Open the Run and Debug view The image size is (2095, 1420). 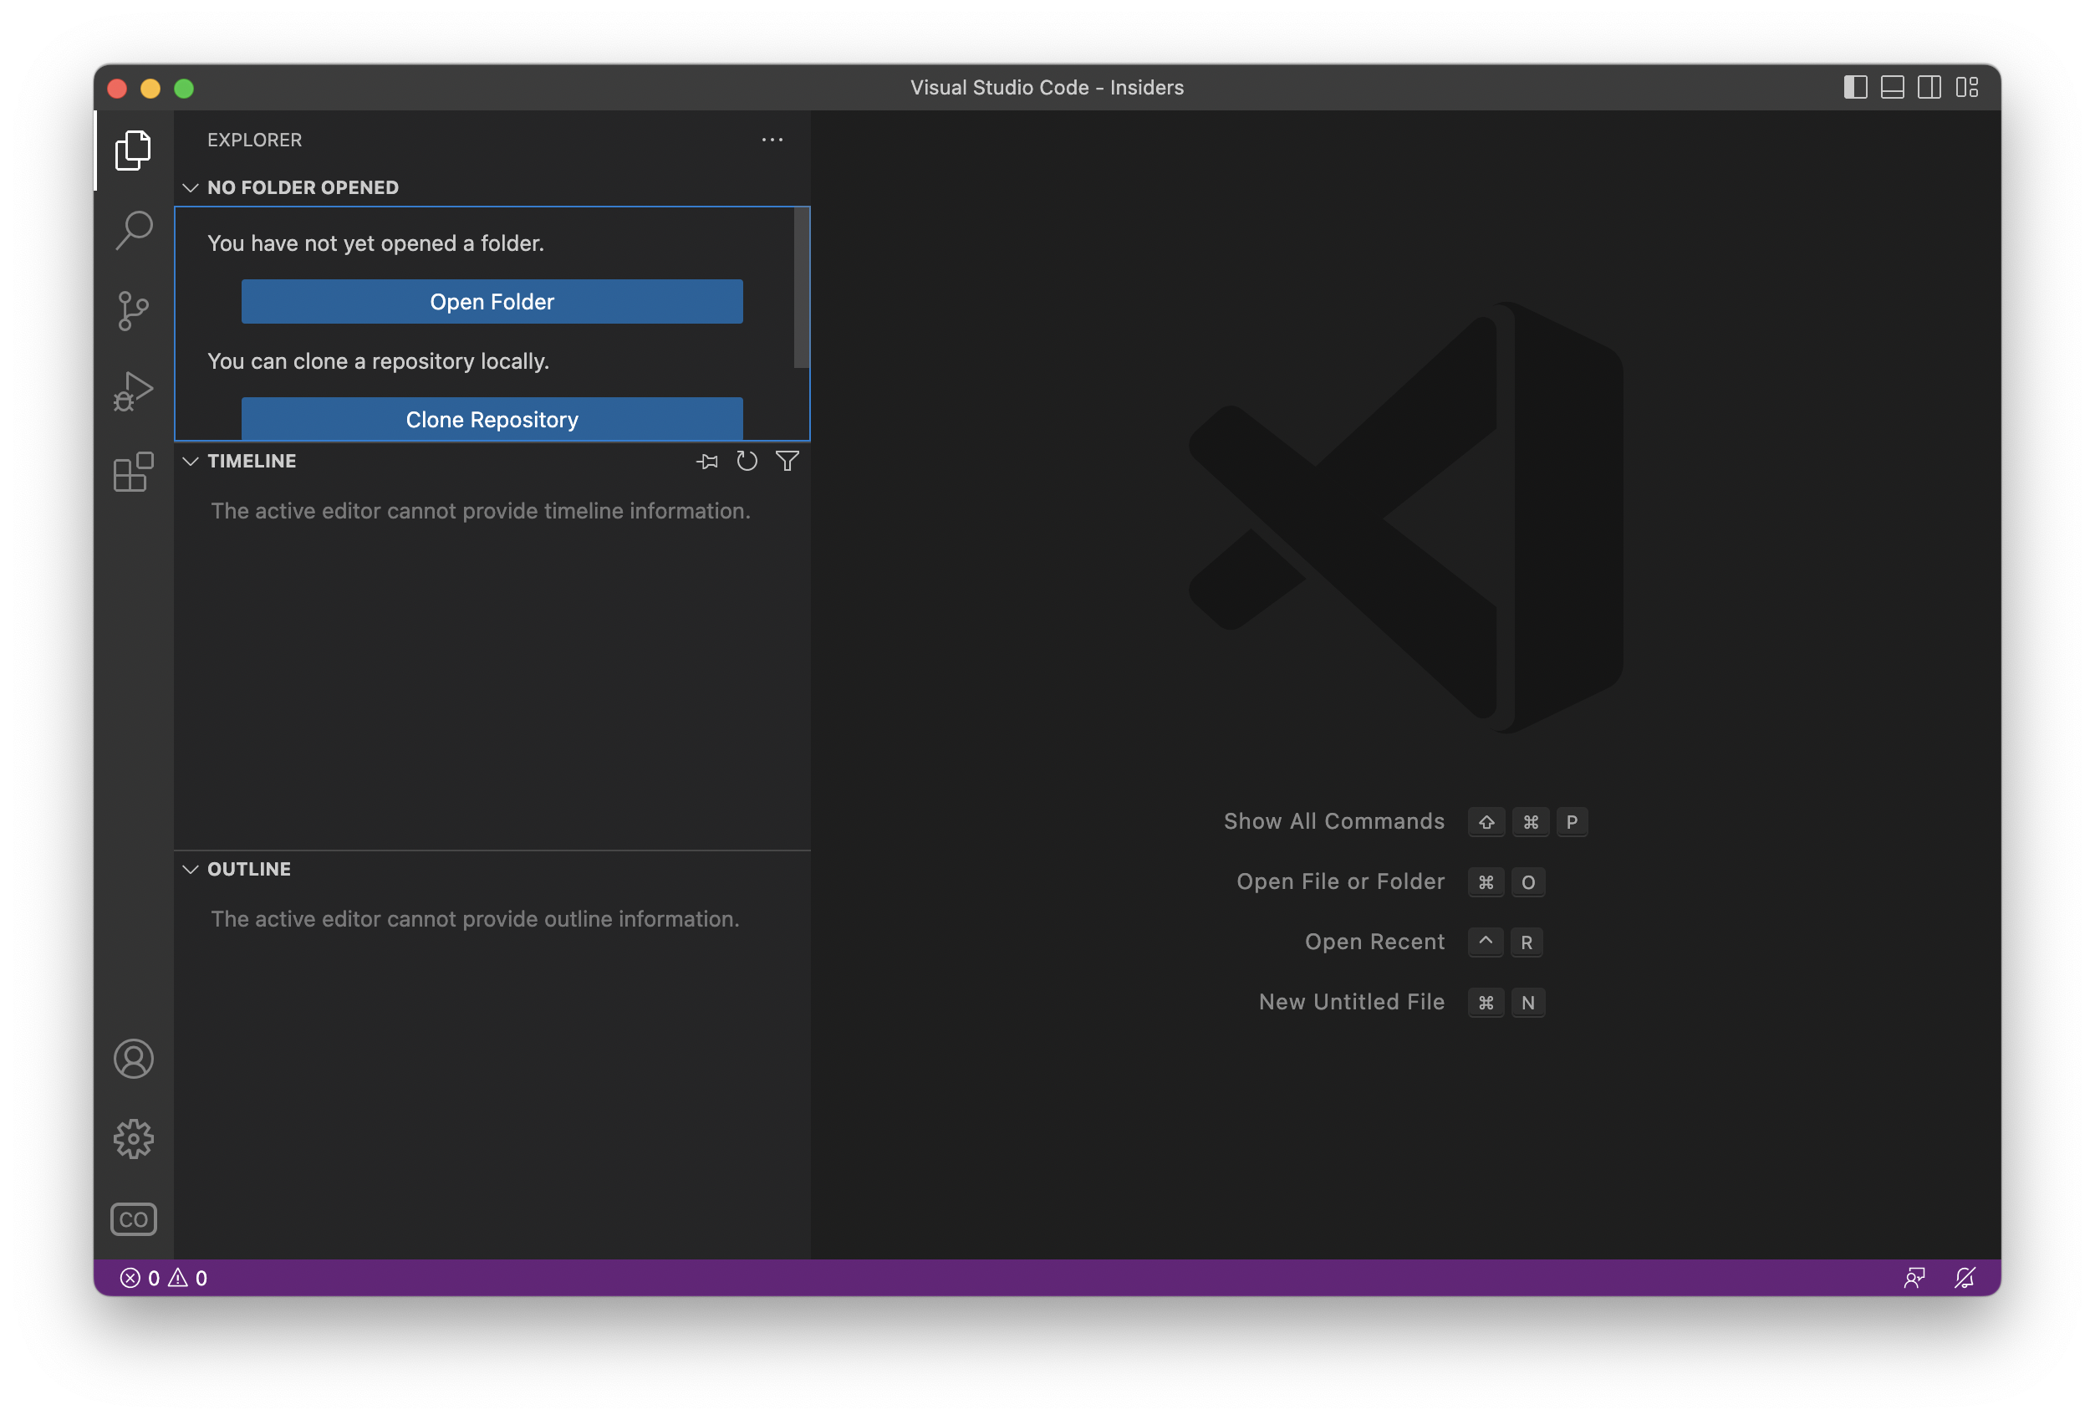click(x=134, y=390)
